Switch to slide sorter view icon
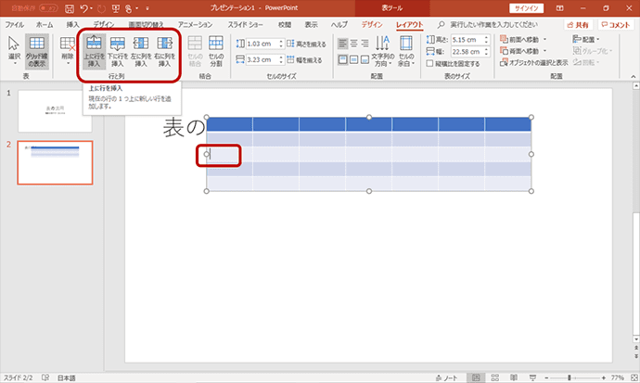640x383 pixels. click(x=494, y=378)
